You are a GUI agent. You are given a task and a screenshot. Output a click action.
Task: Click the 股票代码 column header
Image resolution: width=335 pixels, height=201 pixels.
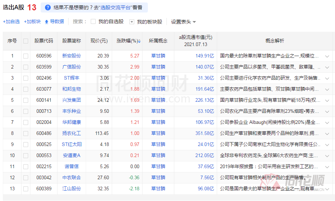[x=44, y=41]
